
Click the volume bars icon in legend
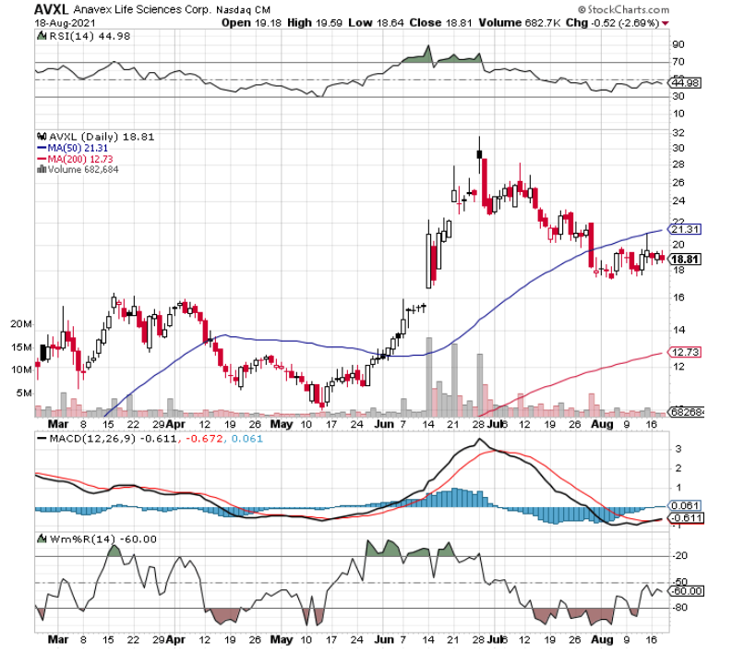tap(42, 170)
